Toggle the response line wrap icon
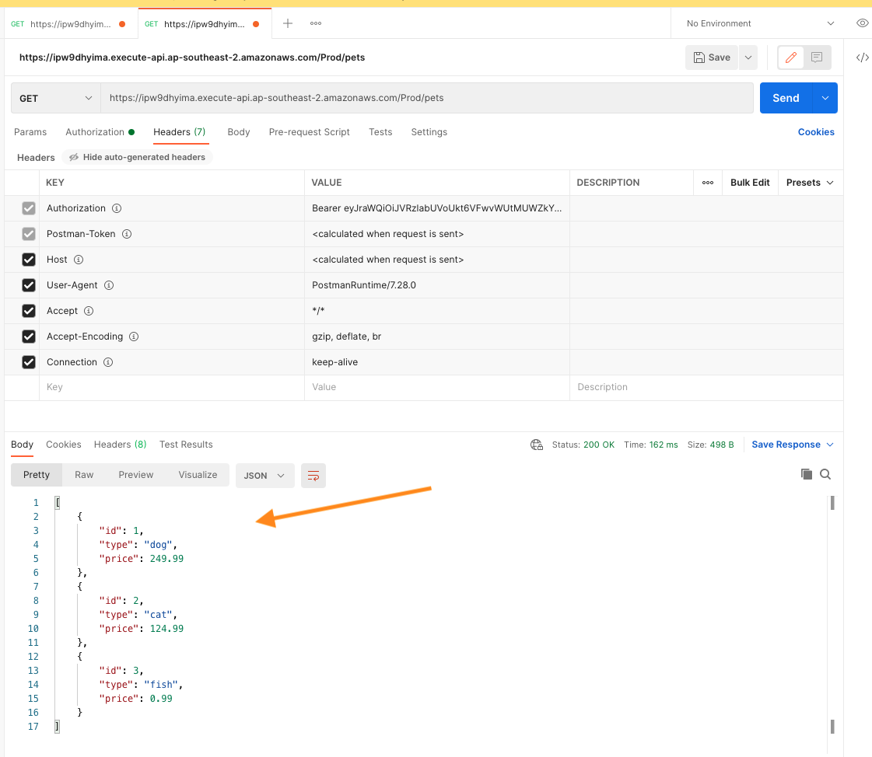872x757 pixels. click(x=313, y=476)
